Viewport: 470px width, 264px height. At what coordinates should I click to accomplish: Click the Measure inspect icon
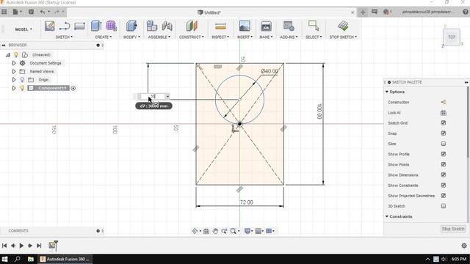tap(220, 26)
